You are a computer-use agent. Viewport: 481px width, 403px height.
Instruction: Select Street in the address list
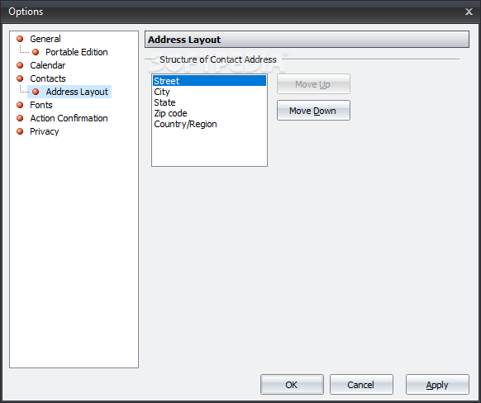(x=209, y=81)
